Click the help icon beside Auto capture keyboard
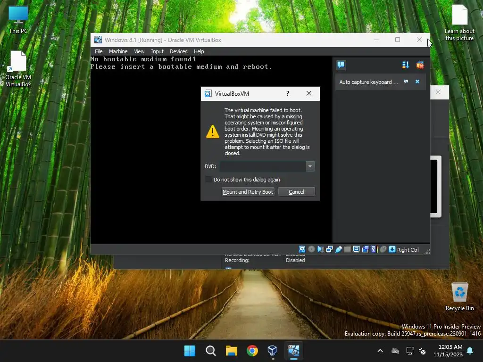This screenshot has width=483, height=362. click(406, 82)
